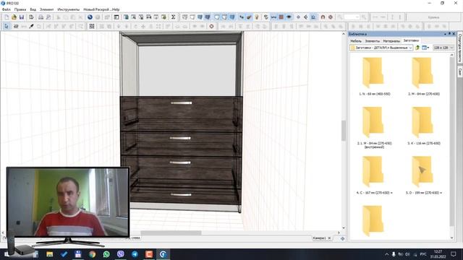Switch to the Элементы library tab
Screen dimensions: 463x260
tap(373, 41)
